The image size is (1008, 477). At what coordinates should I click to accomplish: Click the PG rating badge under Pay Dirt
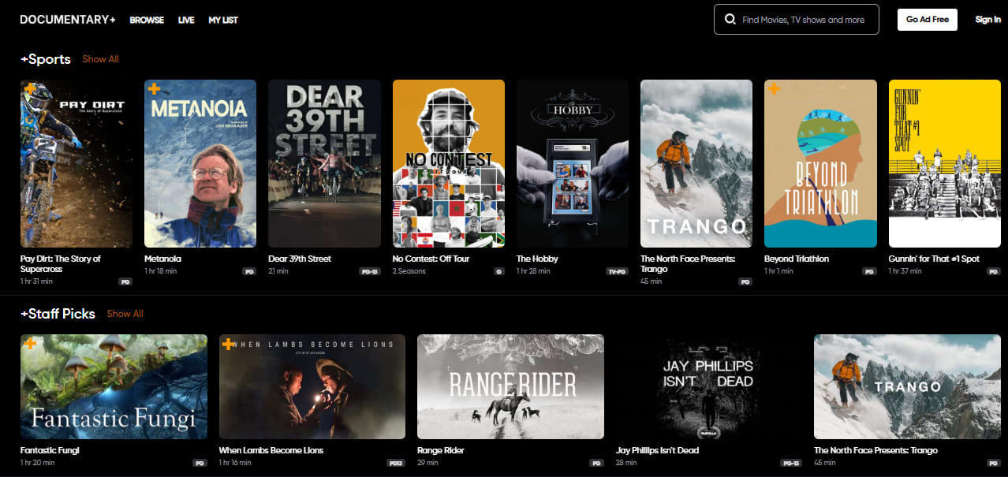click(x=125, y=281)
